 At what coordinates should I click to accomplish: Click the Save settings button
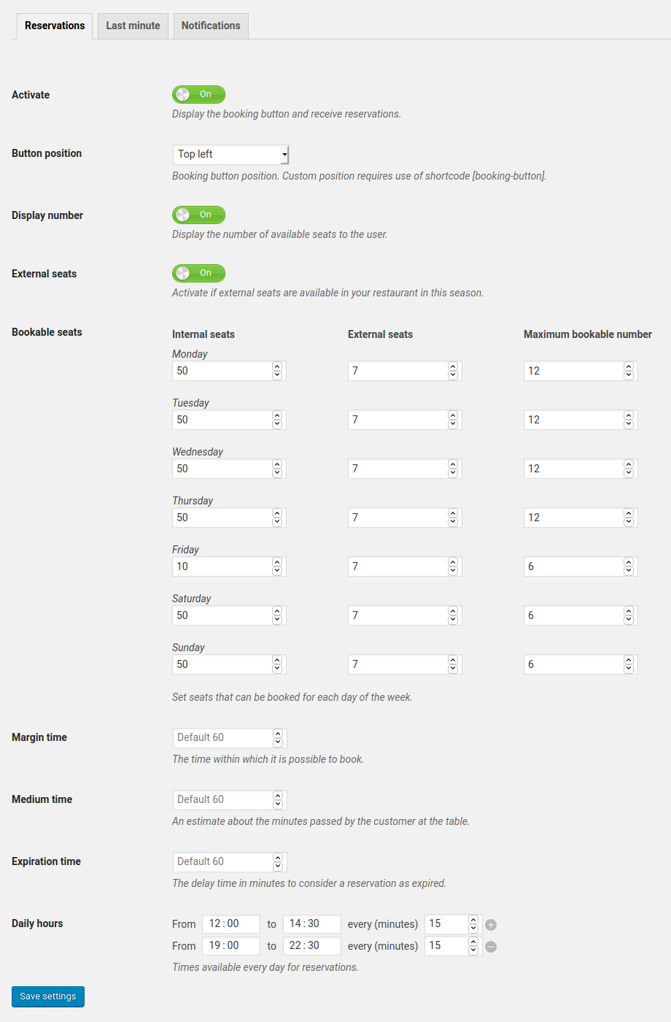[x=48, y=996]
